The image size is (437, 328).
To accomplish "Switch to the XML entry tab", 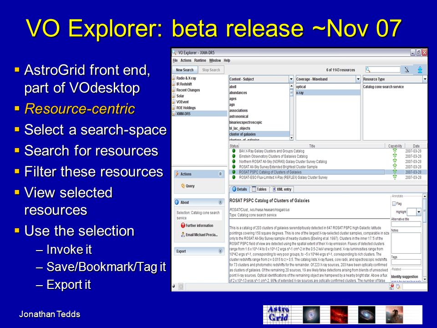I will pyautogui.click(x=281, y=189).
